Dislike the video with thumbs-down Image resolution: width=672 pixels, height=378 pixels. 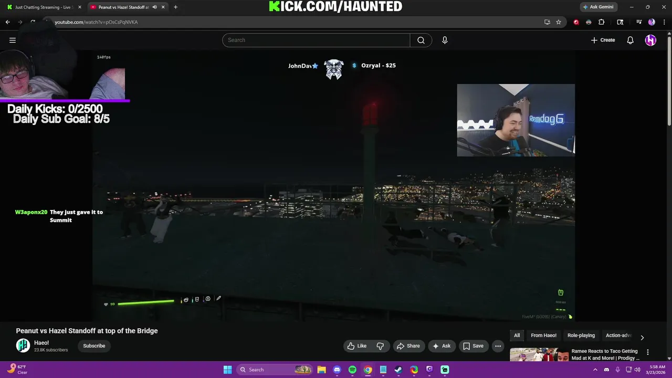(380, 346)
